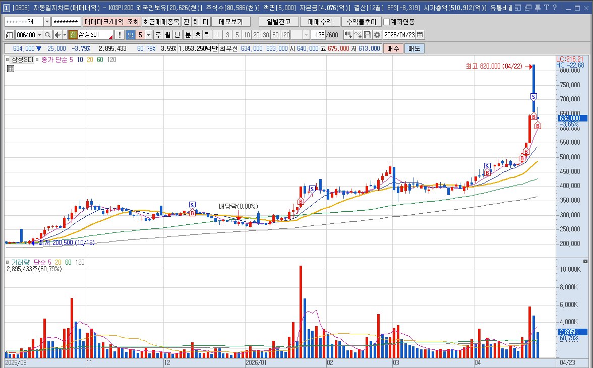Enable the 계좌연동 checkbox
Image resolution: width=593 pixels, height=368 pixels.
point(387,22)
